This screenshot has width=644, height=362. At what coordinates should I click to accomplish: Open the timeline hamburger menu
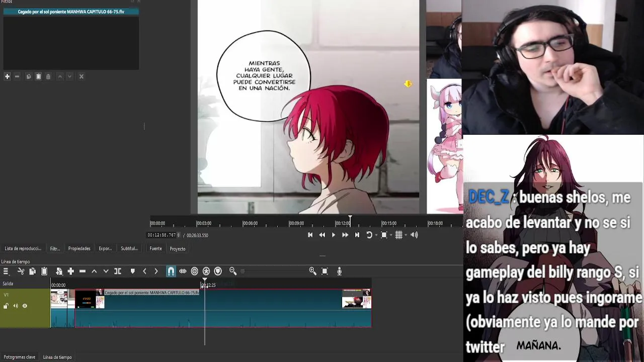(x=6, y=271)
